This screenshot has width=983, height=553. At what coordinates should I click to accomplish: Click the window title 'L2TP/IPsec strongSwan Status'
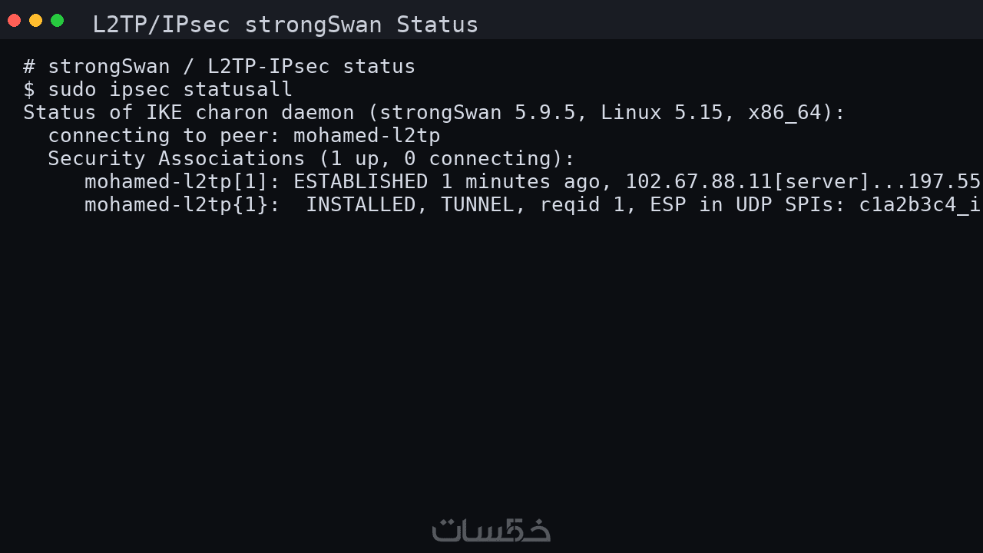tap(285, 25)
